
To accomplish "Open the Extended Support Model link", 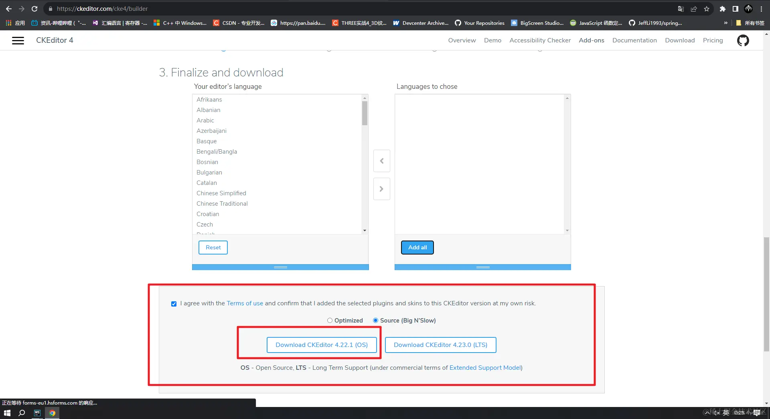I will [485, 368].
